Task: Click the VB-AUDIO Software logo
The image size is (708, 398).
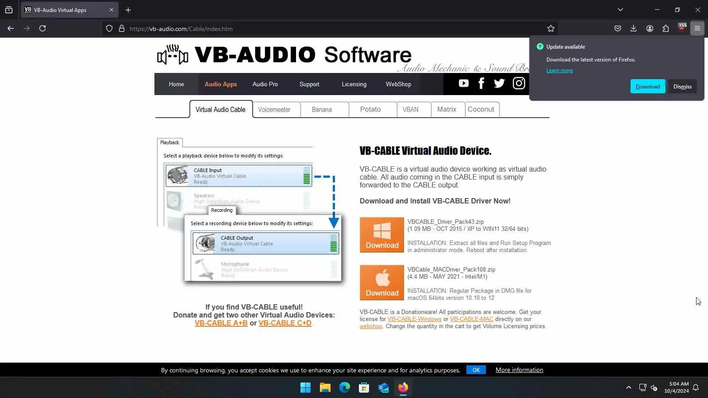Action: [284, 55]
